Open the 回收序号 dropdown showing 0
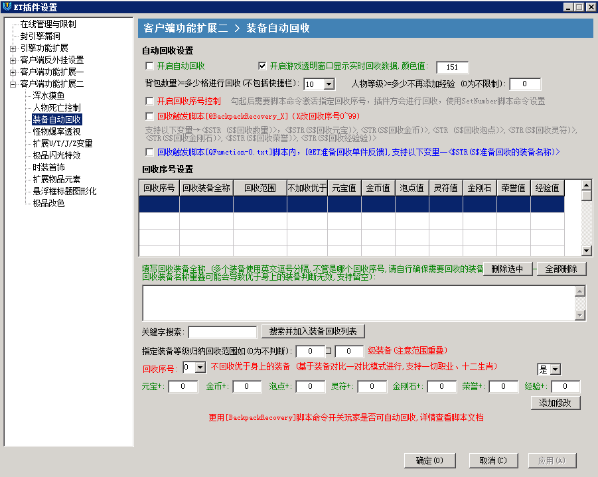Screen dimensions: 598x477 (200, 368)
